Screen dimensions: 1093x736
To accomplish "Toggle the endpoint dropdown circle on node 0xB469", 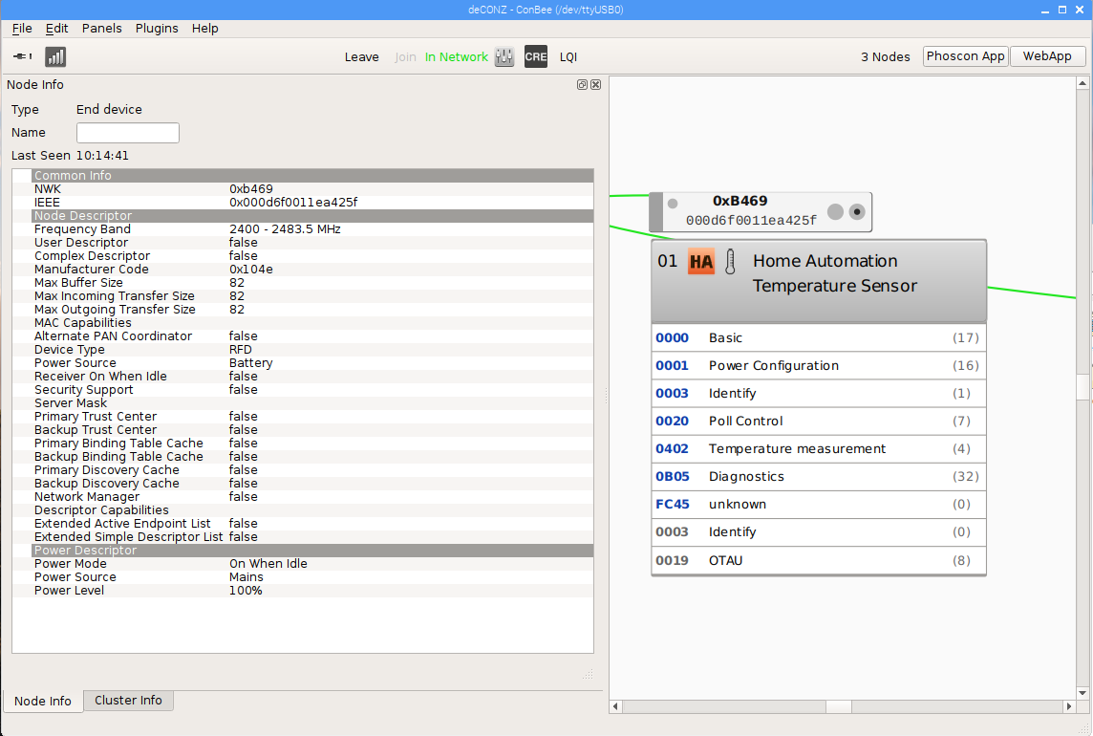I will (x=857, y=211).
